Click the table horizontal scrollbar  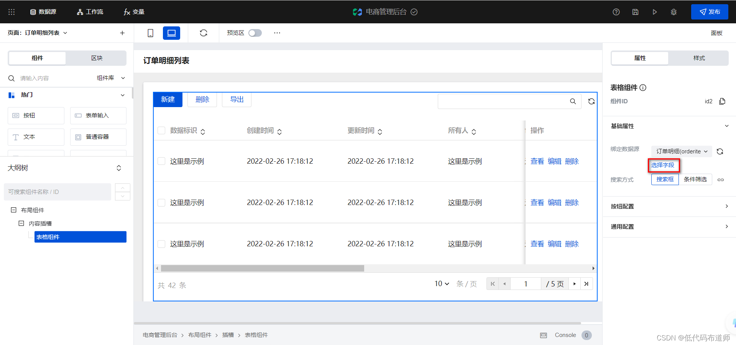[x=263, y=269]
